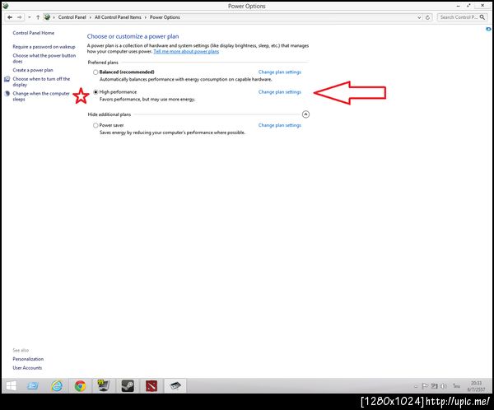Click the Control Panel icon in address bar
494x410 pixels.
click(x=47, y=17)
